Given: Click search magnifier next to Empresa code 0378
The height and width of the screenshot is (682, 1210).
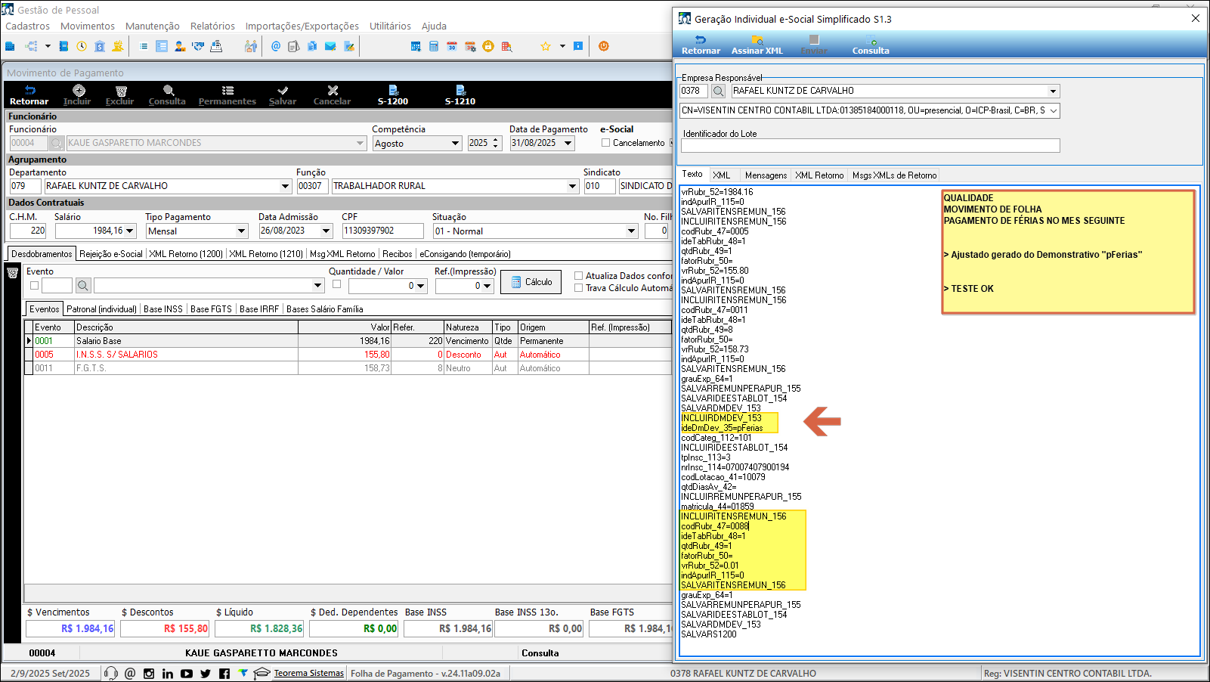Looking at the screenshot, I should (719, 91).
